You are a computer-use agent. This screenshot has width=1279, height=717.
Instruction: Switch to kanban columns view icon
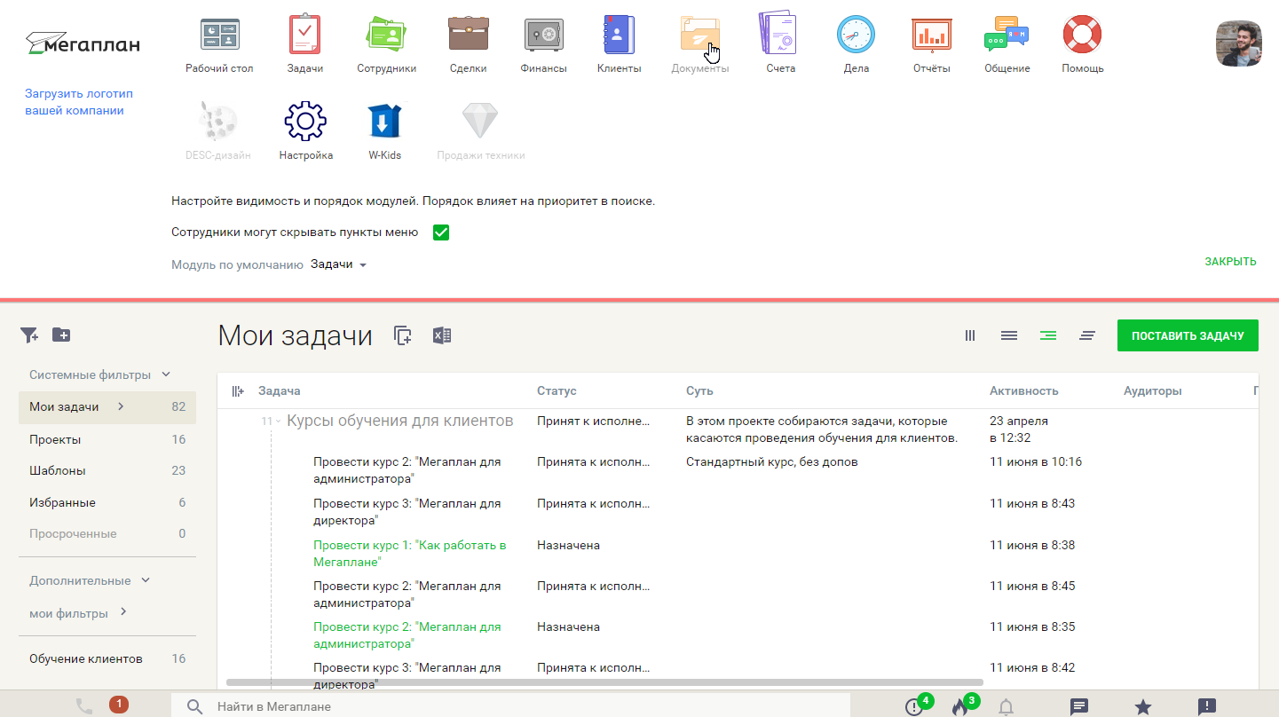[x=970, y=335]
